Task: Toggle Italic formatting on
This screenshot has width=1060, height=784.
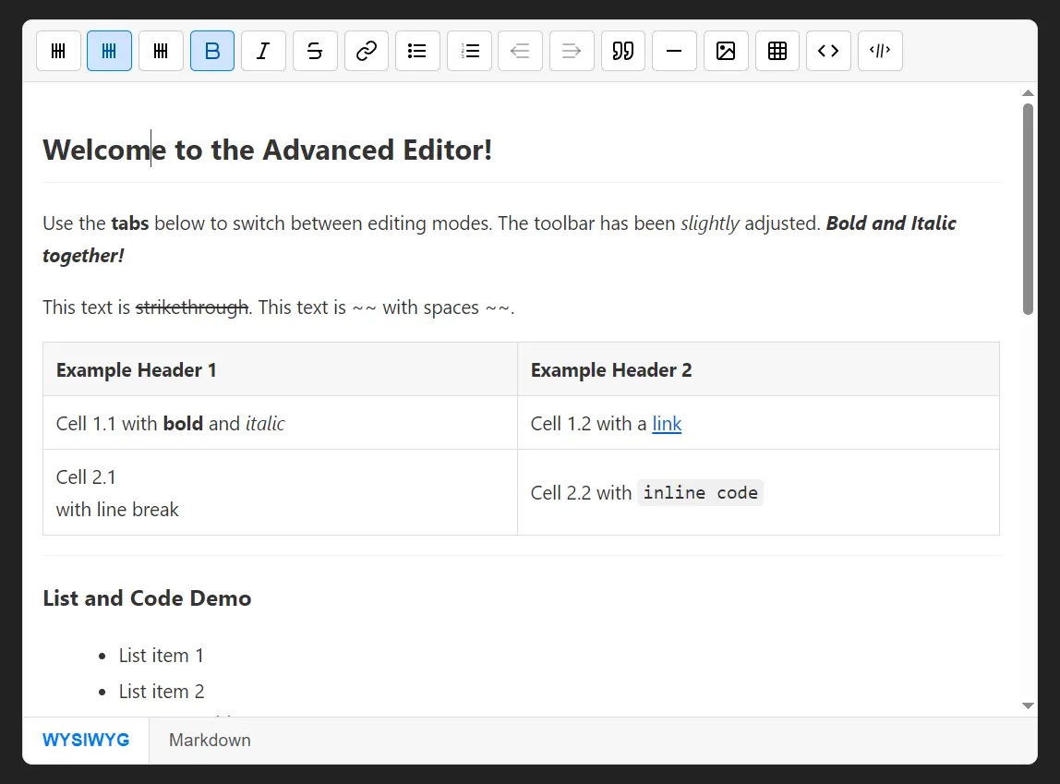Action: click(x=263, y=51)
